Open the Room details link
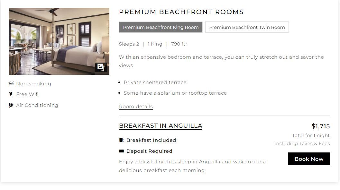340x190 pixels. [136, 107]
